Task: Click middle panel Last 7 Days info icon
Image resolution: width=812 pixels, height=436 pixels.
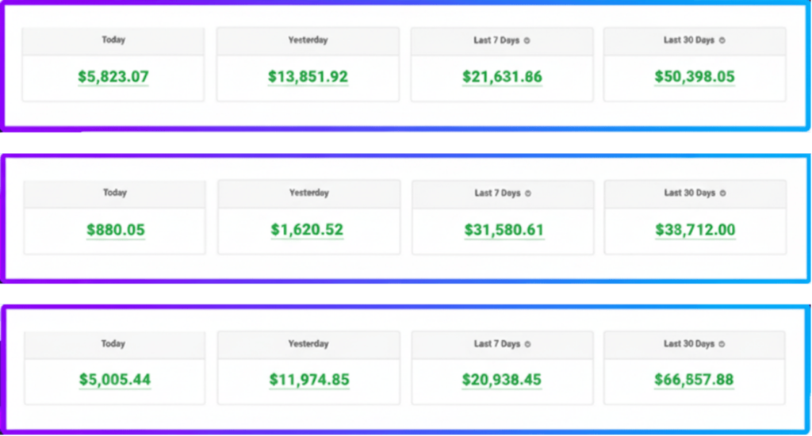Action: coord(527,193)
